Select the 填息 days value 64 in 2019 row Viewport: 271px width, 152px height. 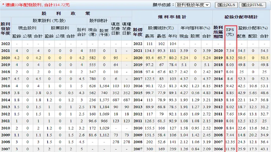(116, 65)
